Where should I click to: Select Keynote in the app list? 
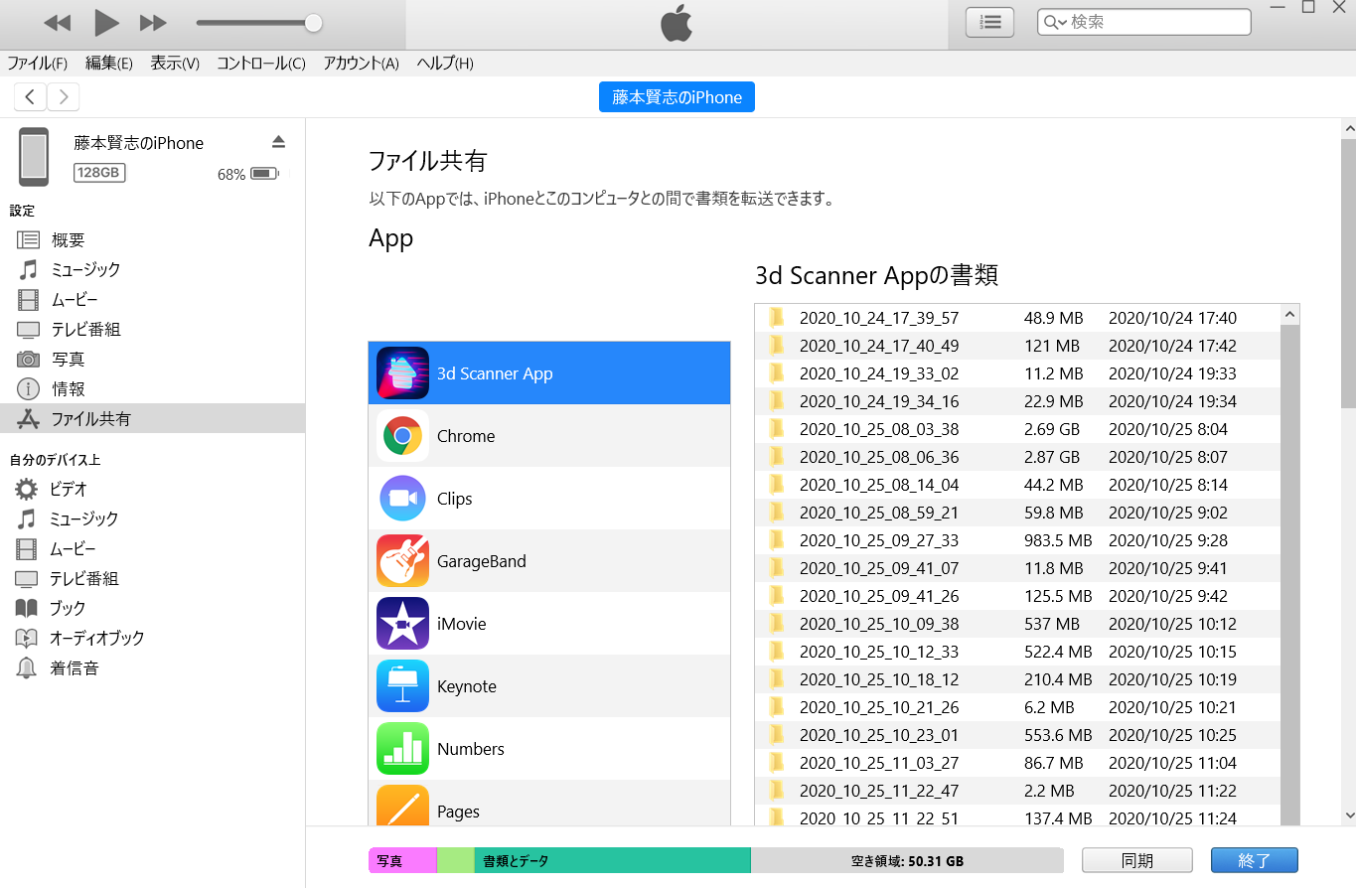[x=549, y=686]
